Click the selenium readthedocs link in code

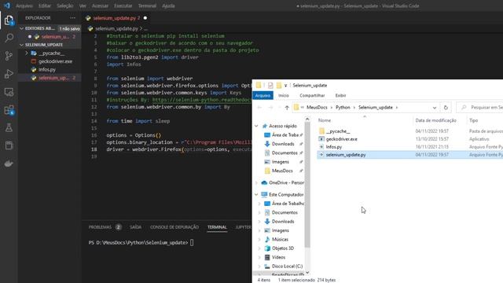tap(201, 100)
